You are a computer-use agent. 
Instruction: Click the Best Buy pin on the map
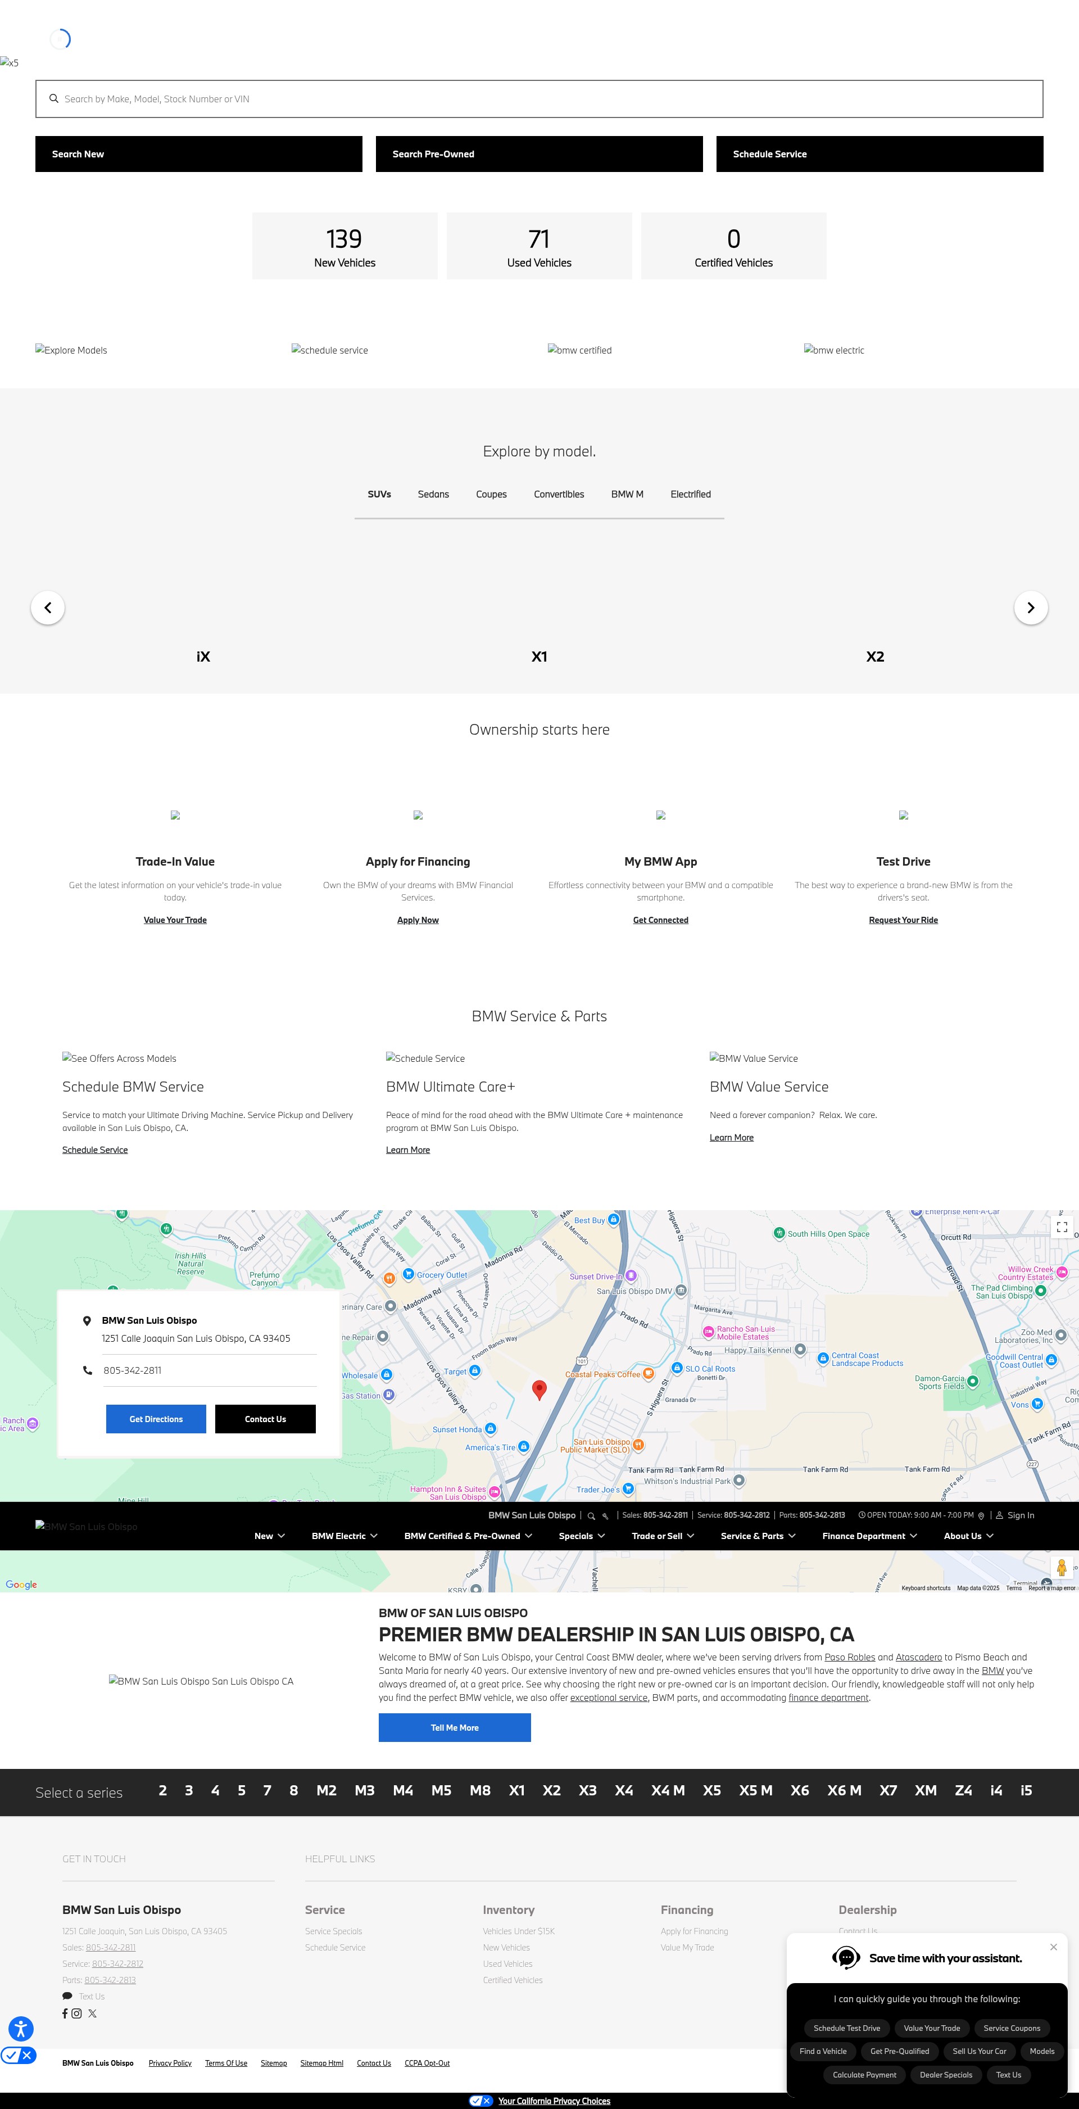(614, 1220)
